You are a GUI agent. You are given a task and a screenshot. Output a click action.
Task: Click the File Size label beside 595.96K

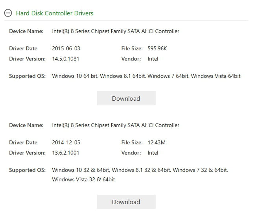click(x=132, y=48)
